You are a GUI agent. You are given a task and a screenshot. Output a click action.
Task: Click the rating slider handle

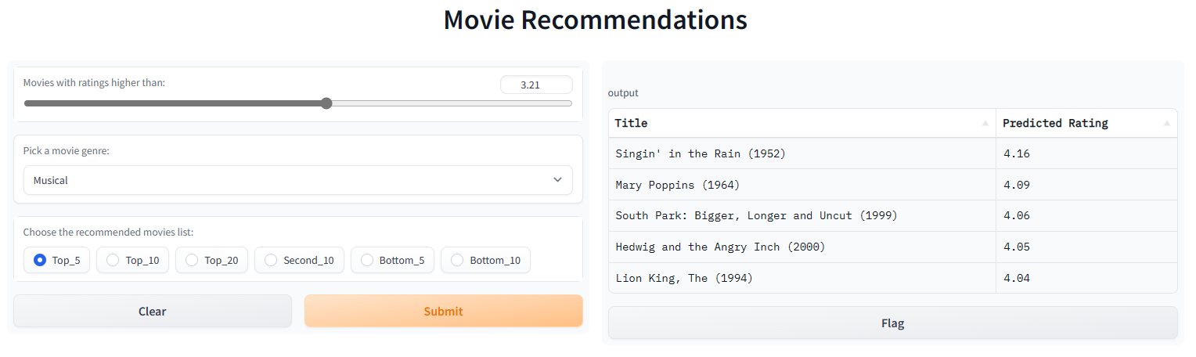pos(326,103)
